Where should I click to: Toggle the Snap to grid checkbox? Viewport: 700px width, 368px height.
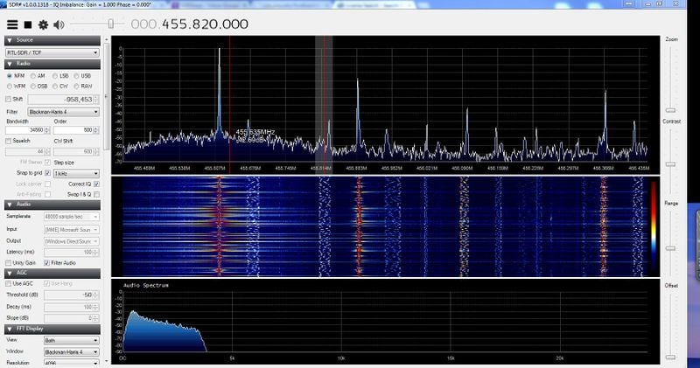click(x=48, y=173)
